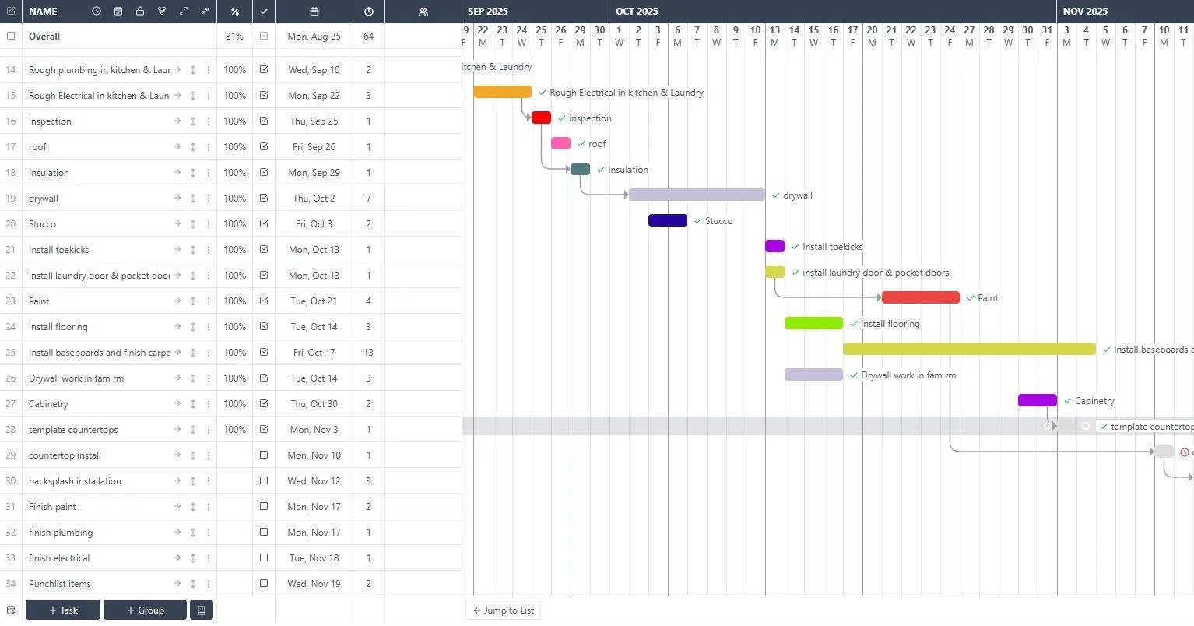Click the assigned people column header icon
This screenshot has height=626, width=1194.
pos(423,12)
